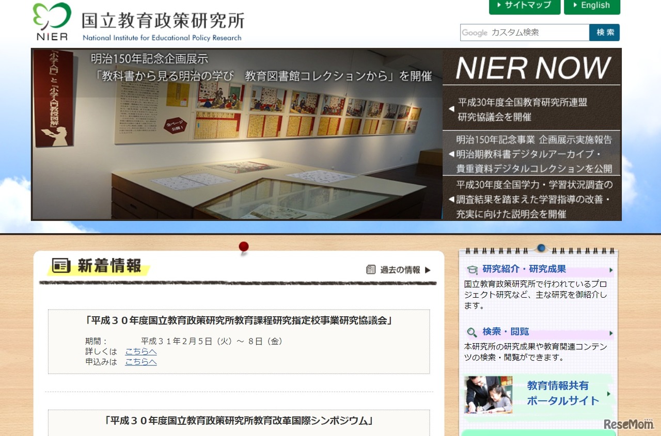The width and height of the screenshot is (661, 436).
Task: Open the 申込みは こちらへ link
Action: click(140, 362)
